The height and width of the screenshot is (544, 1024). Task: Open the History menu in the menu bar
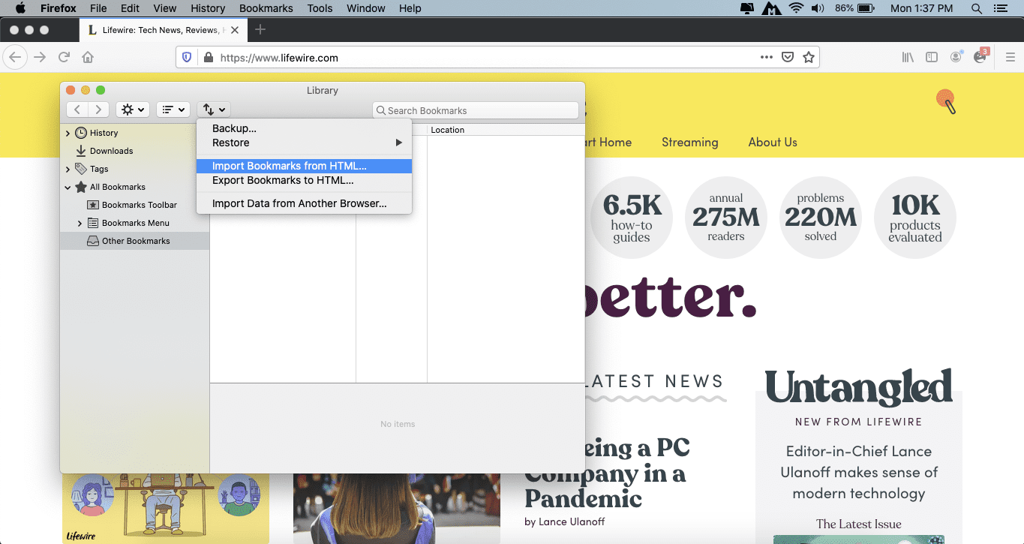208,8
